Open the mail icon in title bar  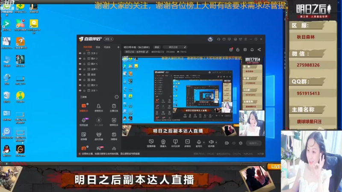(x=224, y=39)
